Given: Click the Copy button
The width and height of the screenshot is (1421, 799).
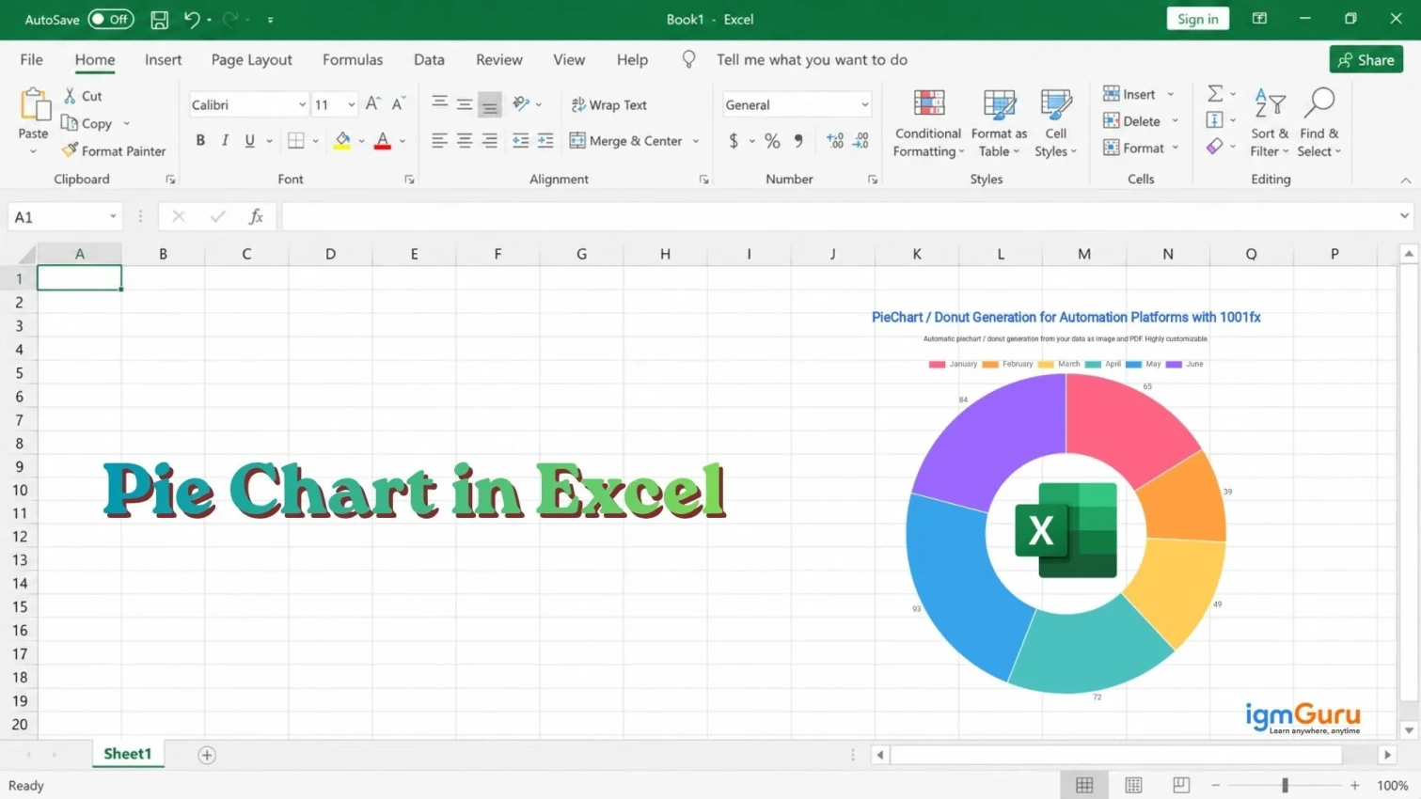Looking at the screenshot, I should coord(87,123).
